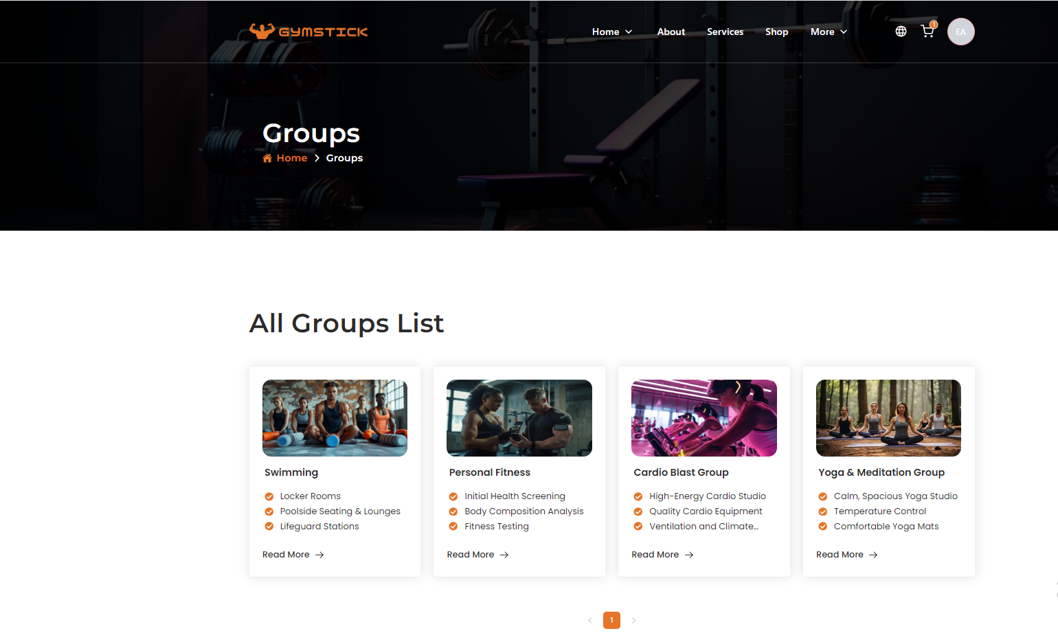Go to previous page arrow in pagination
1058x633 pixels.
589,620
